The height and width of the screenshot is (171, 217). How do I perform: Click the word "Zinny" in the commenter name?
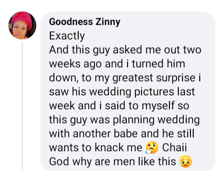click(x=108, y=22)
